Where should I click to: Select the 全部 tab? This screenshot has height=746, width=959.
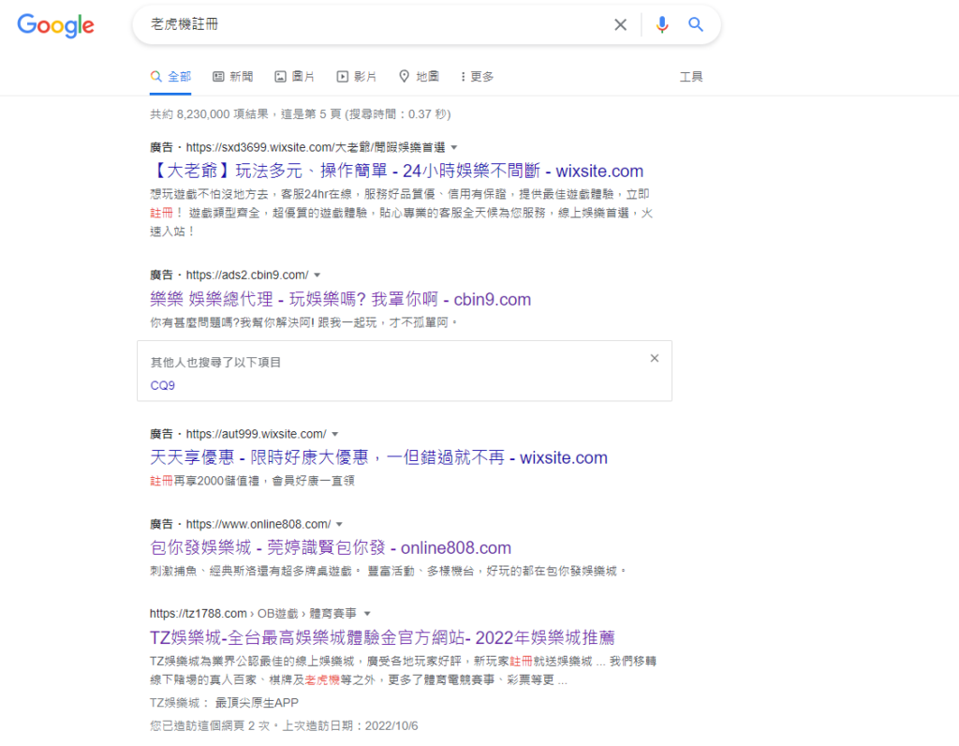pos(170,77)
